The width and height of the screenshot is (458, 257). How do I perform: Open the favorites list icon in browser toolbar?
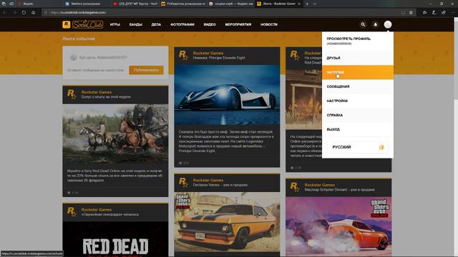(x=424, y=13)
